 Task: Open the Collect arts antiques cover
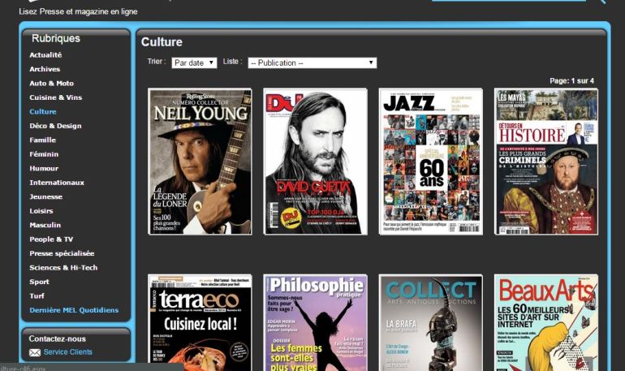(x=430, y=321)
